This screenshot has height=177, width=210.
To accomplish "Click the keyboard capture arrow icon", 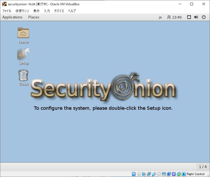I will [x=184, y=174].
